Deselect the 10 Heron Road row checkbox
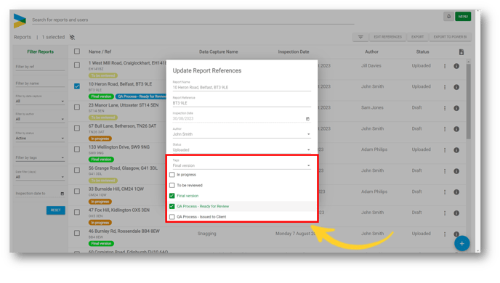500x283 pixels. pos(77,86)
